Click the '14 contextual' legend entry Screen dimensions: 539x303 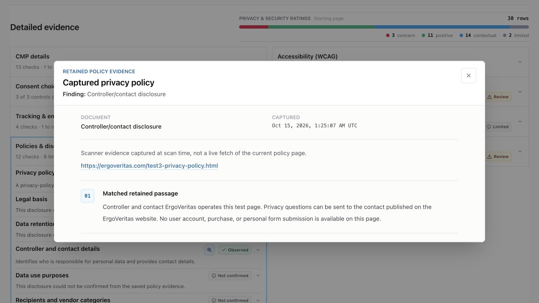(478, 35)
